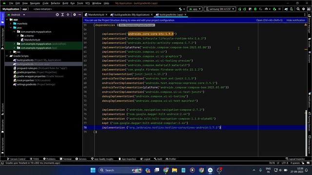Expand com.example.myapplication (androidTest) package

(14, 44)
